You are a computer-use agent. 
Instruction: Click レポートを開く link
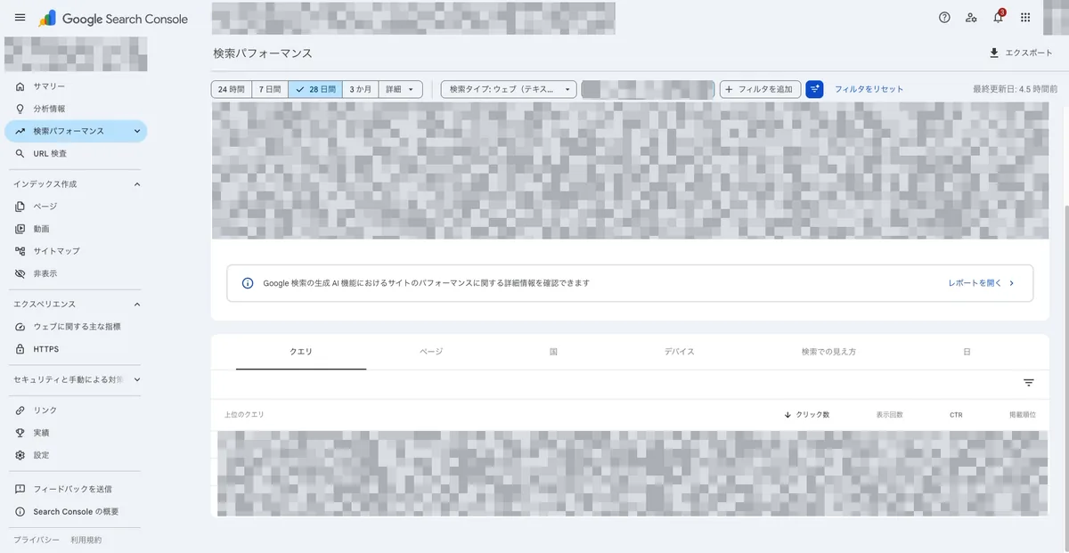click(981, 283)
